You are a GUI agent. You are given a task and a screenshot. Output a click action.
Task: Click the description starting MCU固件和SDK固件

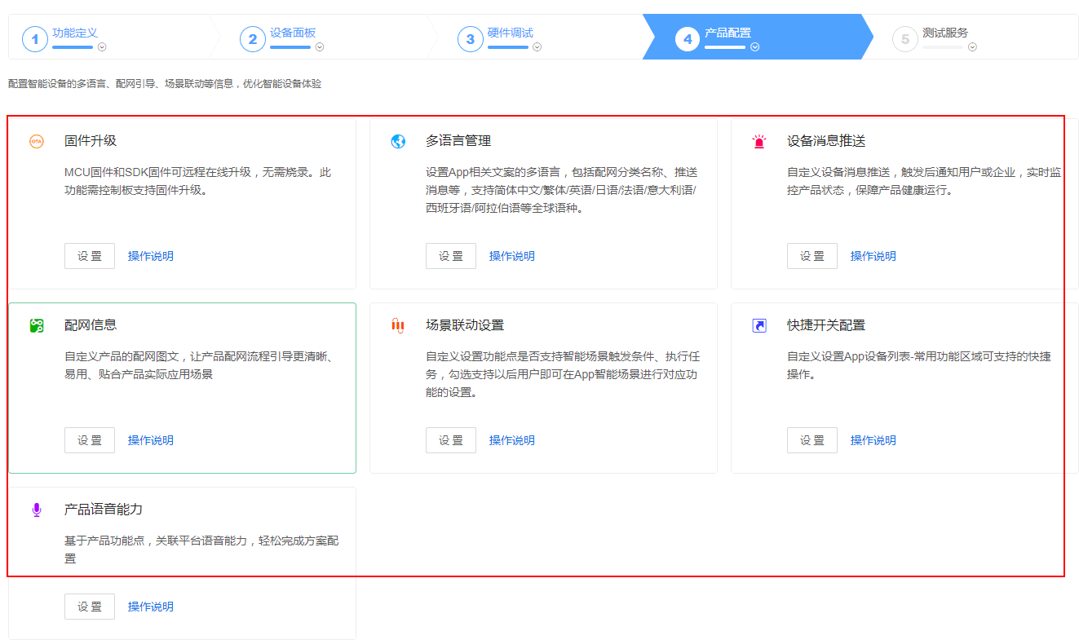198,181
